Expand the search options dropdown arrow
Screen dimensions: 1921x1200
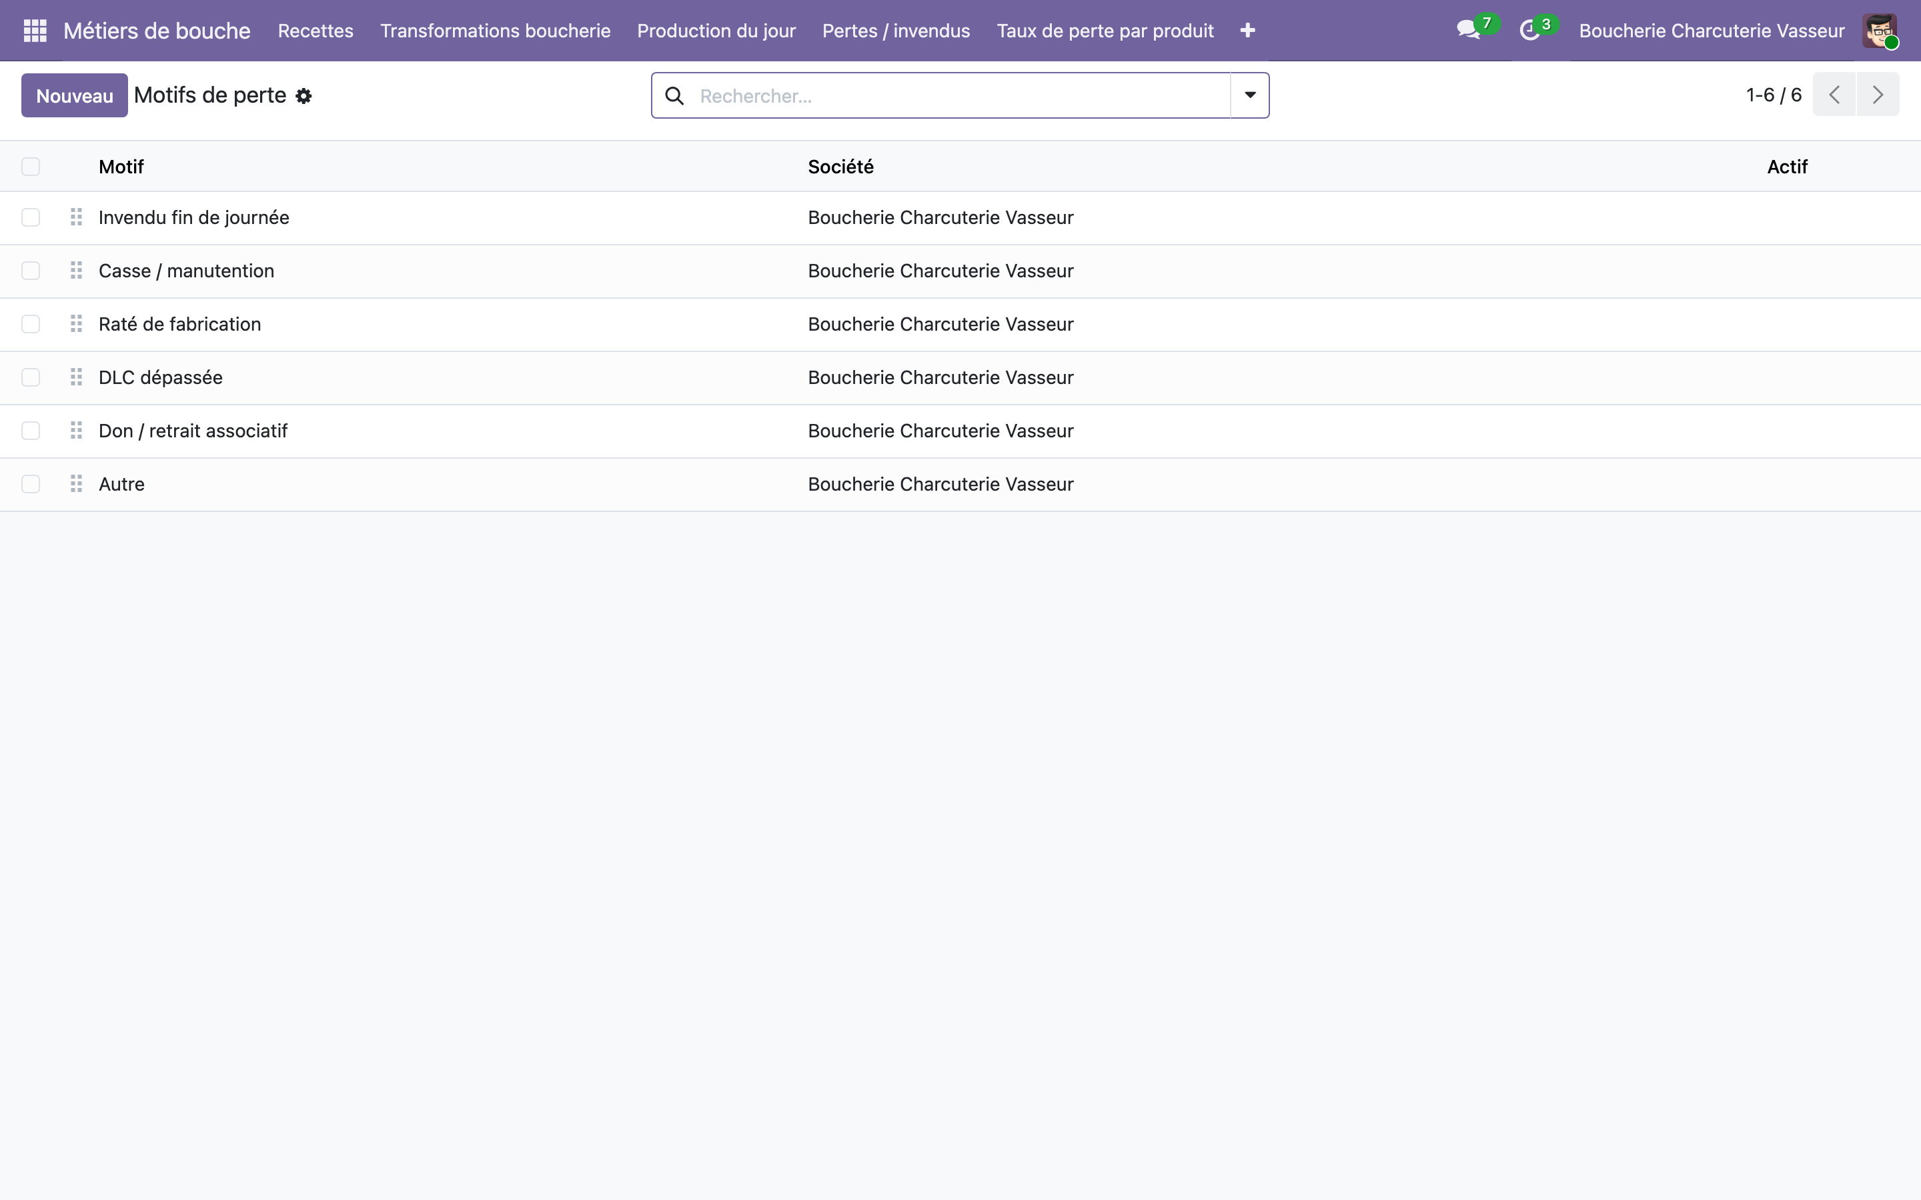1249,95
